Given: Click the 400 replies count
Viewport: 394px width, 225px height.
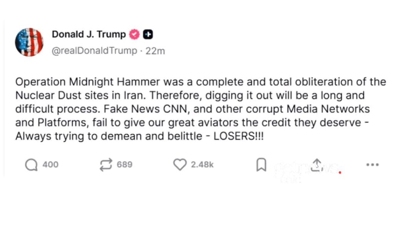Looking at the screenshot, I should pyautogui.click(x=50, y=165).
